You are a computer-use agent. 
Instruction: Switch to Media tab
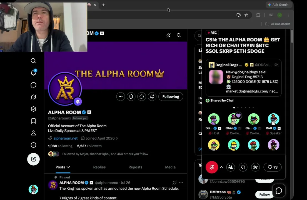[x=170, y=167]
